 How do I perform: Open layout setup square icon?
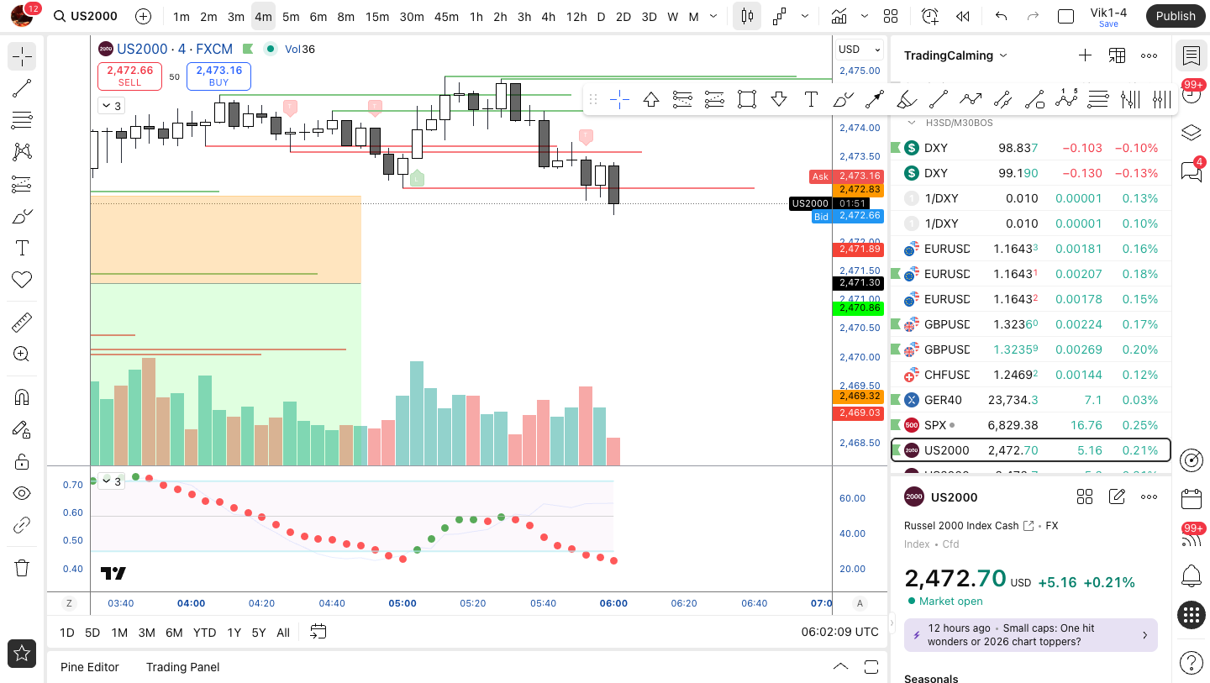click(x=1065, y=16)
